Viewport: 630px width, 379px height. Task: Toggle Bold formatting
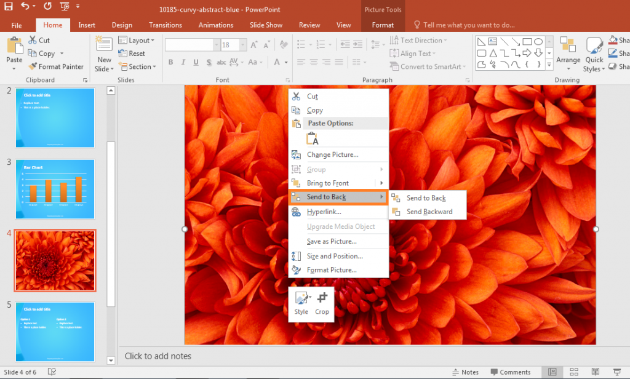point(171,62)
